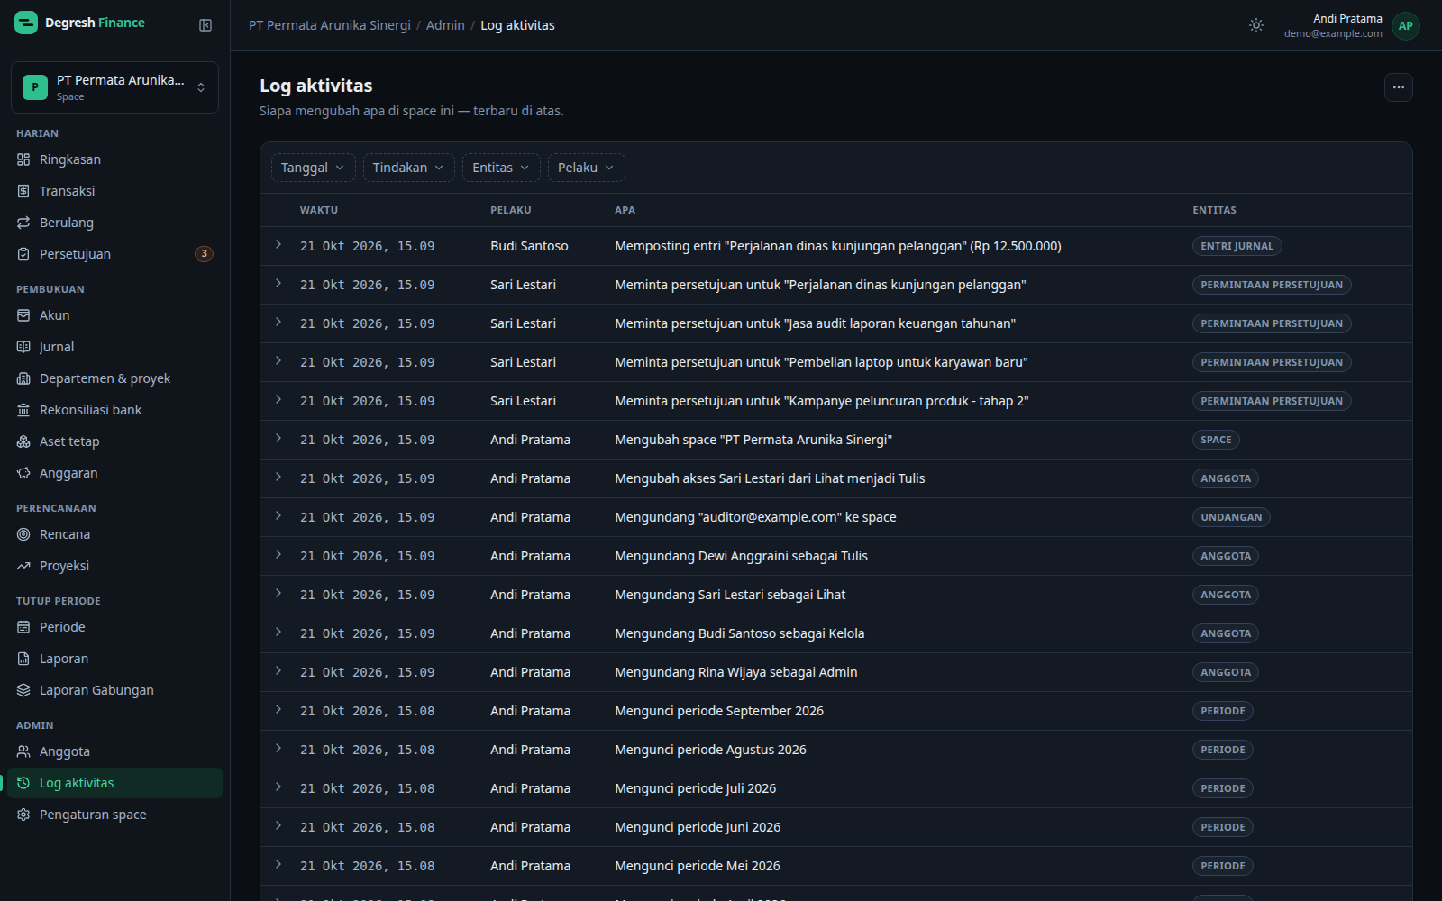Open Proyeksi projections page

coord(114,566)
